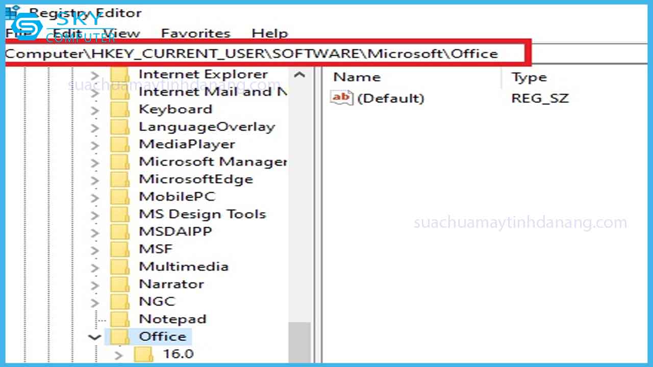Select the LanguageOverlay key label

click(207, 127)
